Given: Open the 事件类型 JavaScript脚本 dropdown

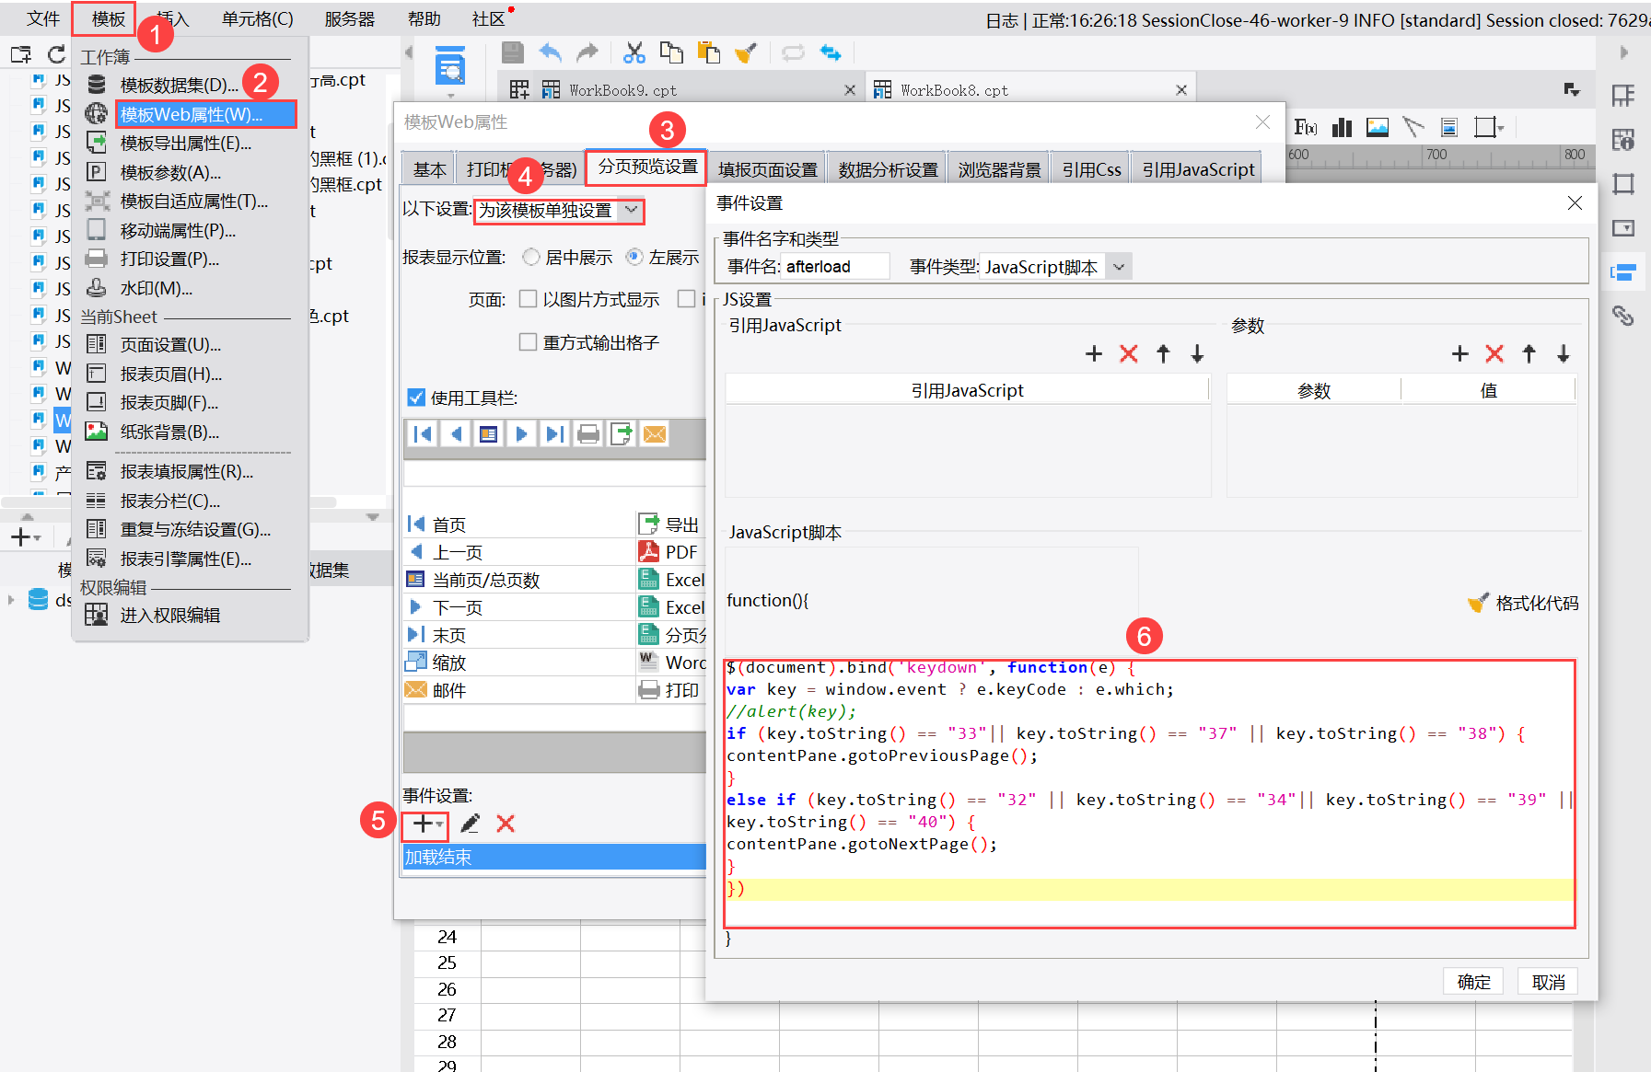Looking at the screenshot, I should (x=1119, y=267).
